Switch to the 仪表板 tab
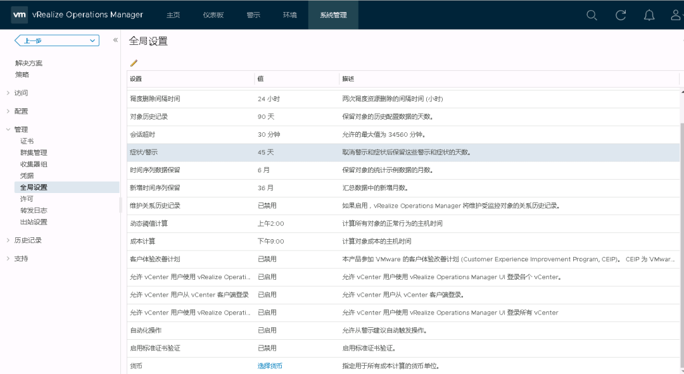 (x=213, y=15)
